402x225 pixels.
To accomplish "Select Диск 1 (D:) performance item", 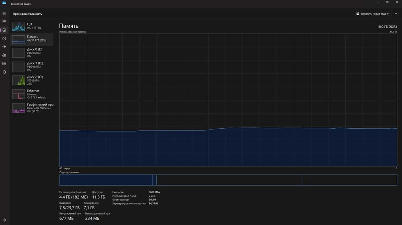I will click(x=32, y=67).
